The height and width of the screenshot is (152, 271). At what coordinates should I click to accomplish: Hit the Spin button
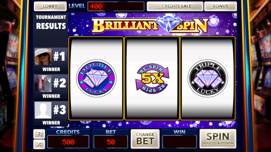tap(218, 139)
